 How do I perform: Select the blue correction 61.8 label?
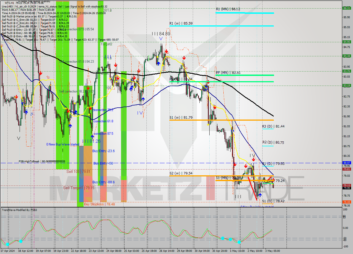coord(103,121)
